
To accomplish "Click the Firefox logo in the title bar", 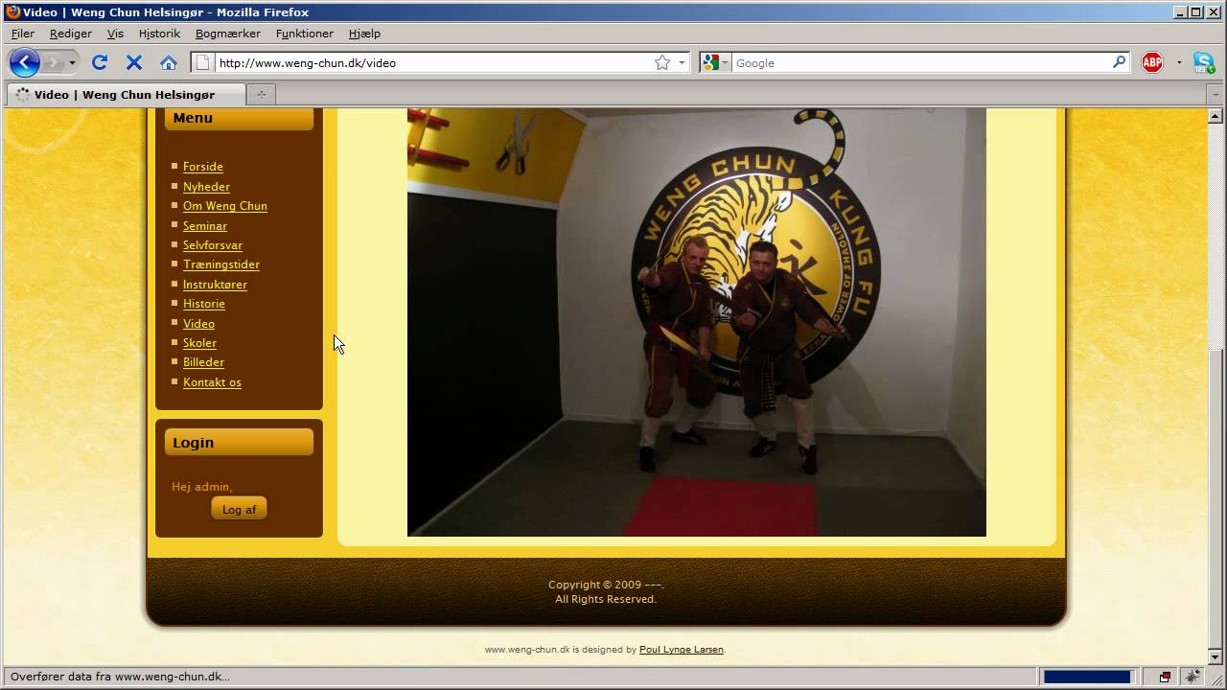I will [x=12, y=12].
